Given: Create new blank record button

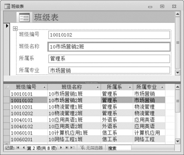Looking at the screenshot, I should (x=73, y=147).
